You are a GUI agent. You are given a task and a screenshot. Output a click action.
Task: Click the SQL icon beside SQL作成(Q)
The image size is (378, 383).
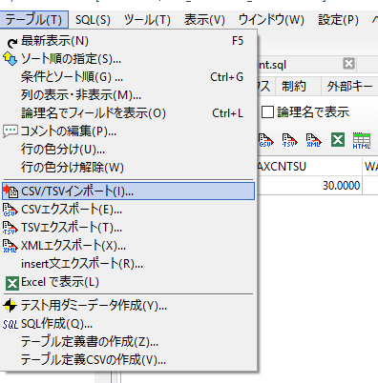click(x=10, y=324)
